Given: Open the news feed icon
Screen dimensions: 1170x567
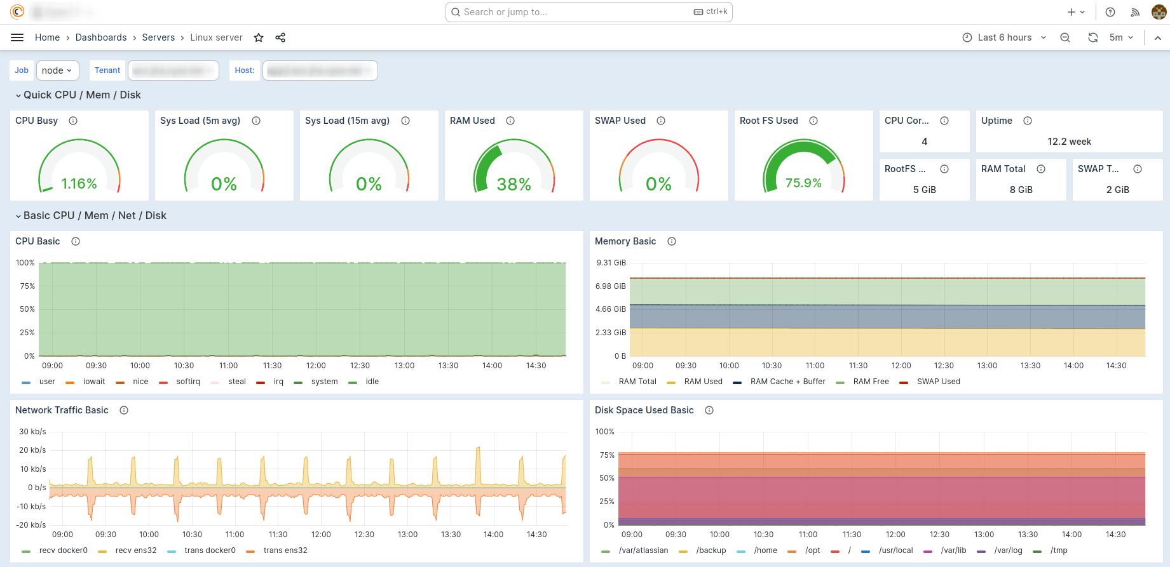Looking at the screenshot, I should [x=1135, y=12].
